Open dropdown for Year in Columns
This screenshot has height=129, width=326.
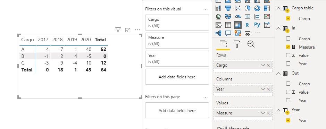click(x=263, y=89)
